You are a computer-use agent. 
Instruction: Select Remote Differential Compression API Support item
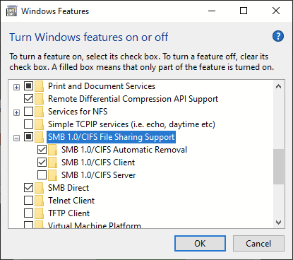coord(133,99)
